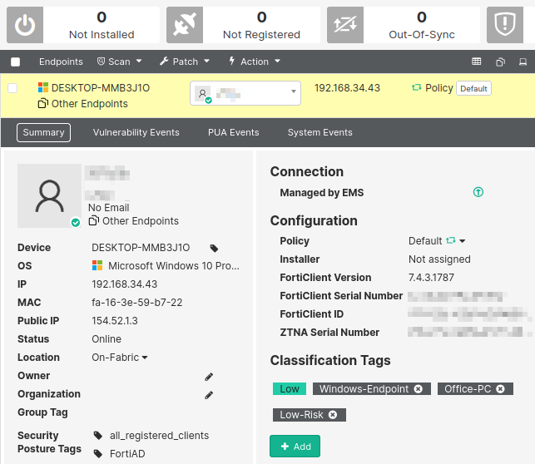The image size is (535, 464).
Task: Click the Low importance level tag
Action: point(289,389)
